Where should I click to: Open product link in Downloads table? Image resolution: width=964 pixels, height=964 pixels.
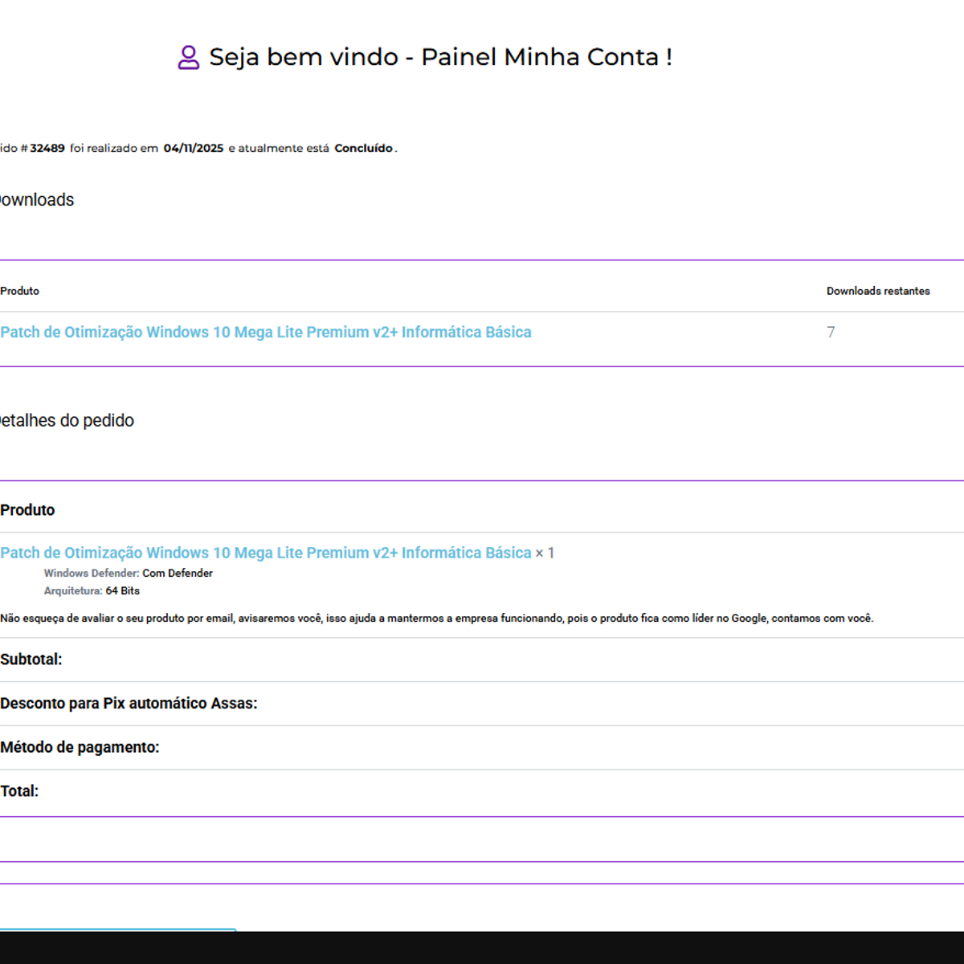(266, 333)
